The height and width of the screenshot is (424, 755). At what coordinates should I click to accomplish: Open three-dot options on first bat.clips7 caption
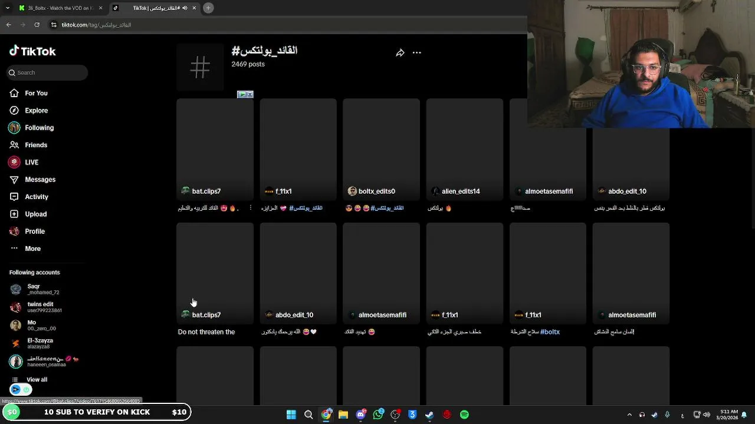(x=251, y=208)
